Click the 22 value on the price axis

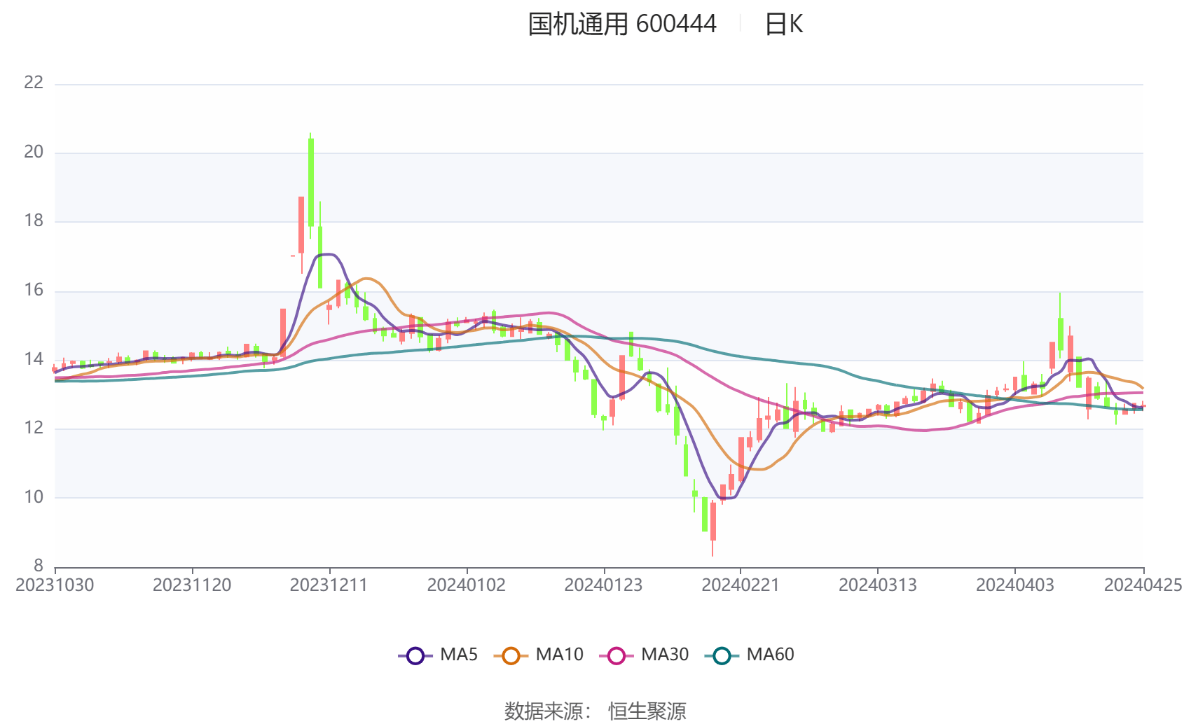point(34,83)
